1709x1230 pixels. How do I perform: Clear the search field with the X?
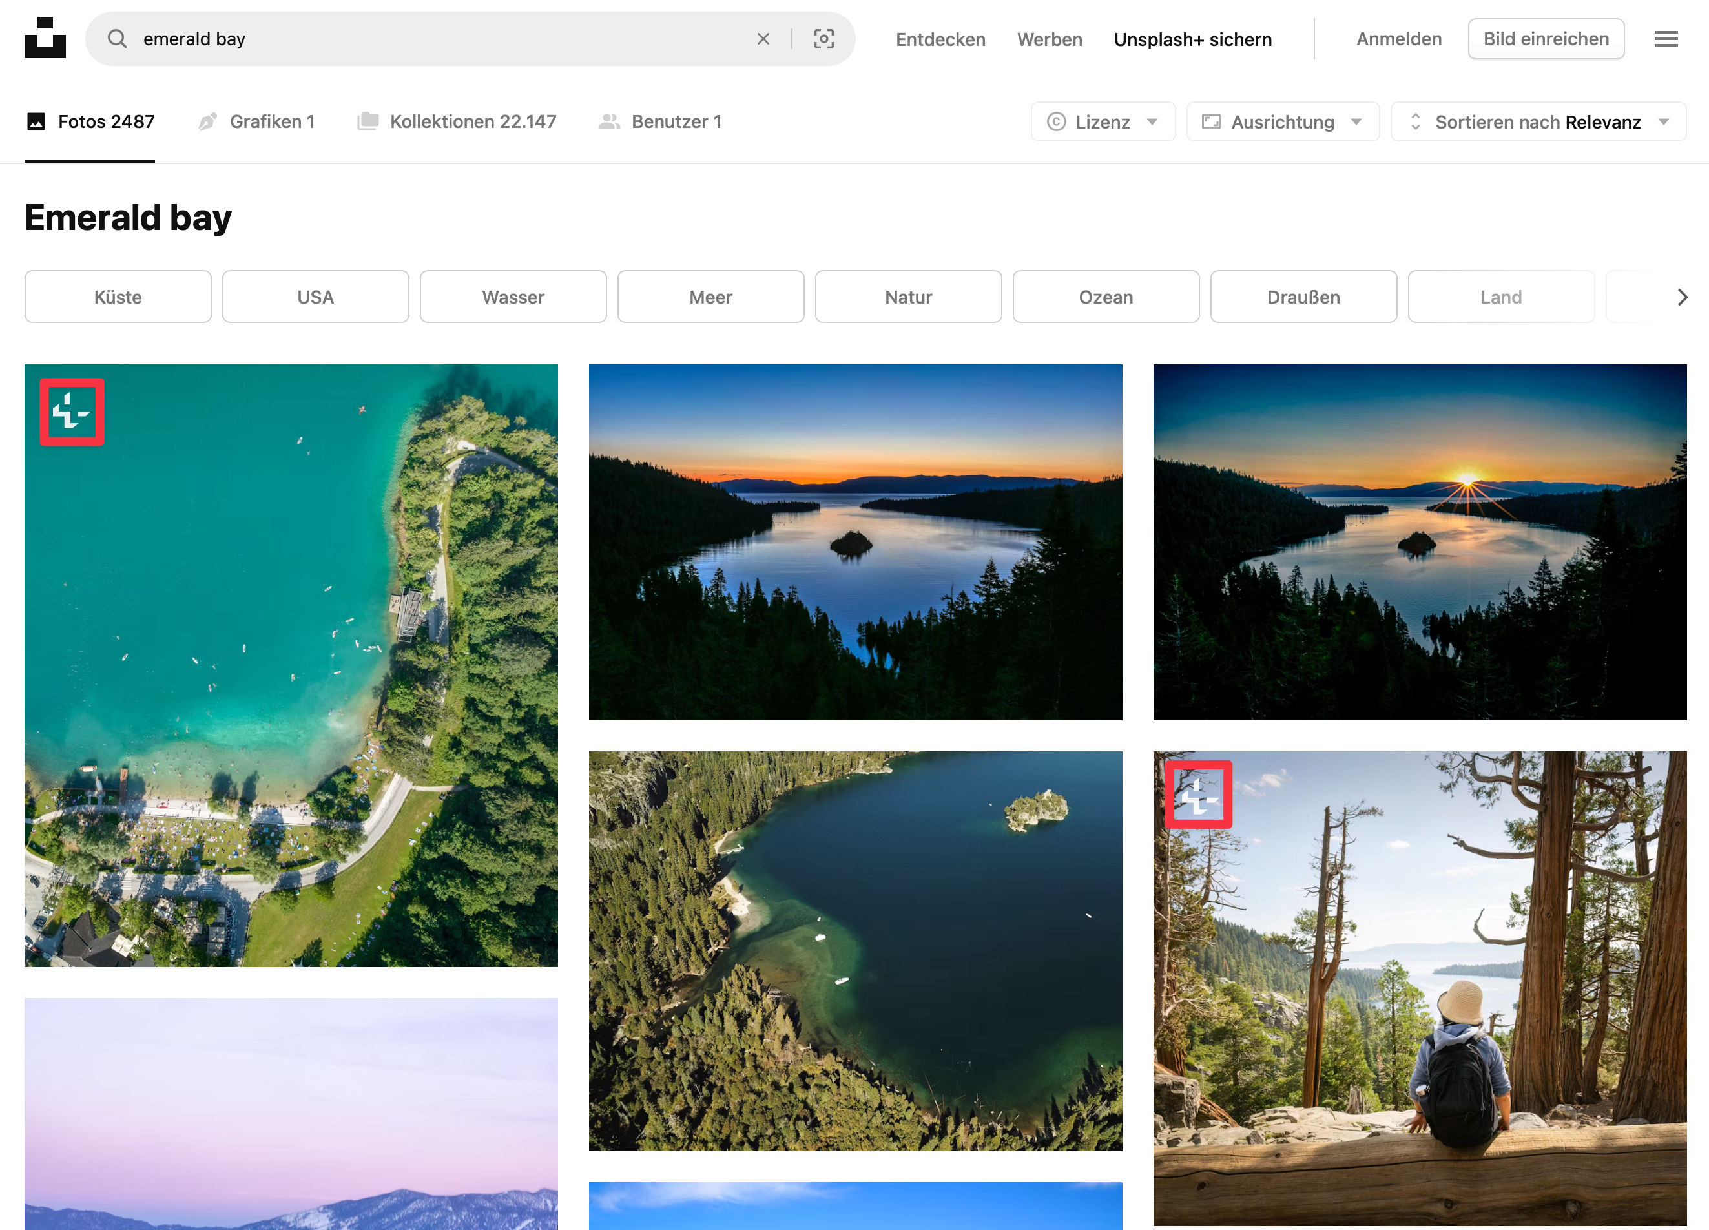click(763, 39)
